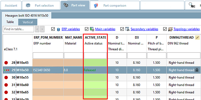Viewport: 201px width, 100px height.
Task: Switch to the Part selection tab
Action: click(x=41, y=5)
